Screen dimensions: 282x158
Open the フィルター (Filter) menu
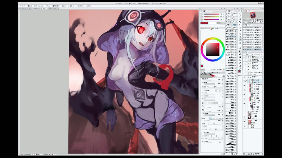(x=71, y=6)
